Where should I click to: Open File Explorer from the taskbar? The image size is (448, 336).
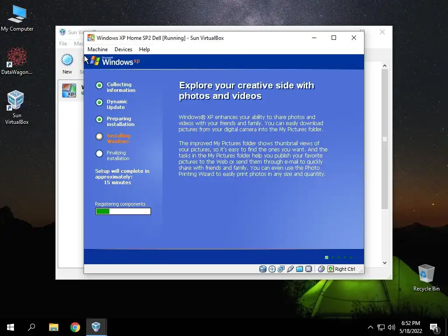click(53, 327)
